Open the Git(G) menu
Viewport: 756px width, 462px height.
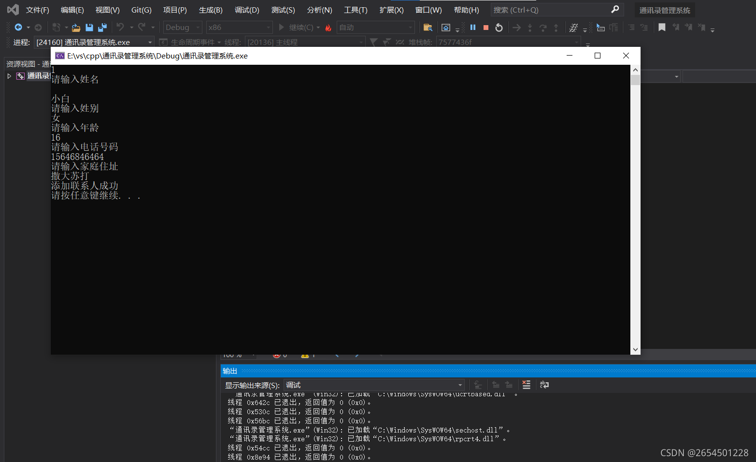pos(142,10)
